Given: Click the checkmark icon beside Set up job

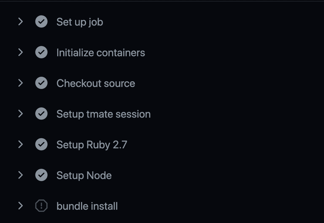Looking at the screenshot, I should point(41,22).
